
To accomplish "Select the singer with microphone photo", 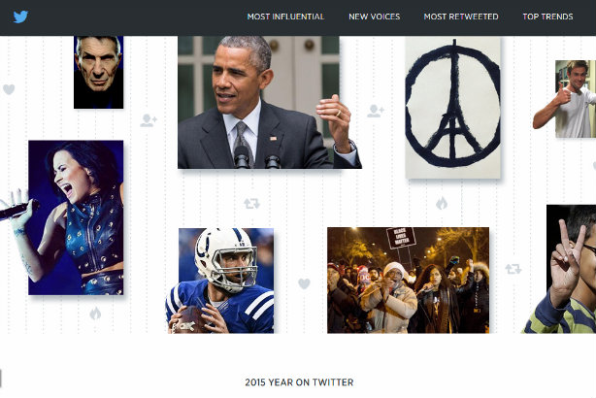I will (76, 217).
